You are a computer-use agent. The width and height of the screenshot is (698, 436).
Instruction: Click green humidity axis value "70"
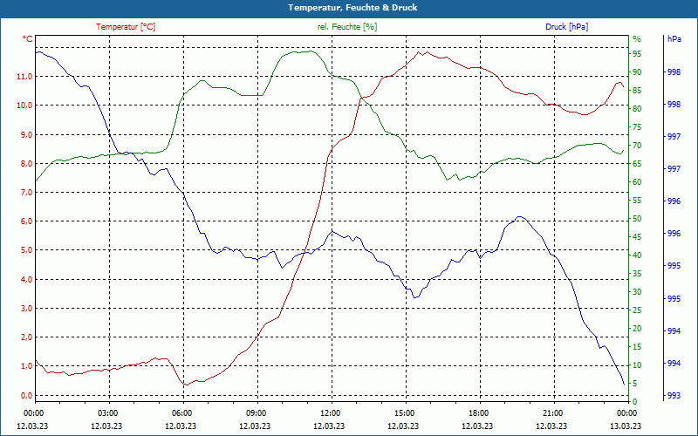click(x=637, y=146)
